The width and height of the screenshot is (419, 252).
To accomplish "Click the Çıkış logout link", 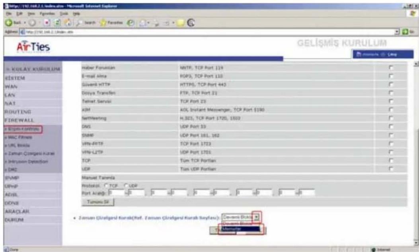I will (392, 54).
